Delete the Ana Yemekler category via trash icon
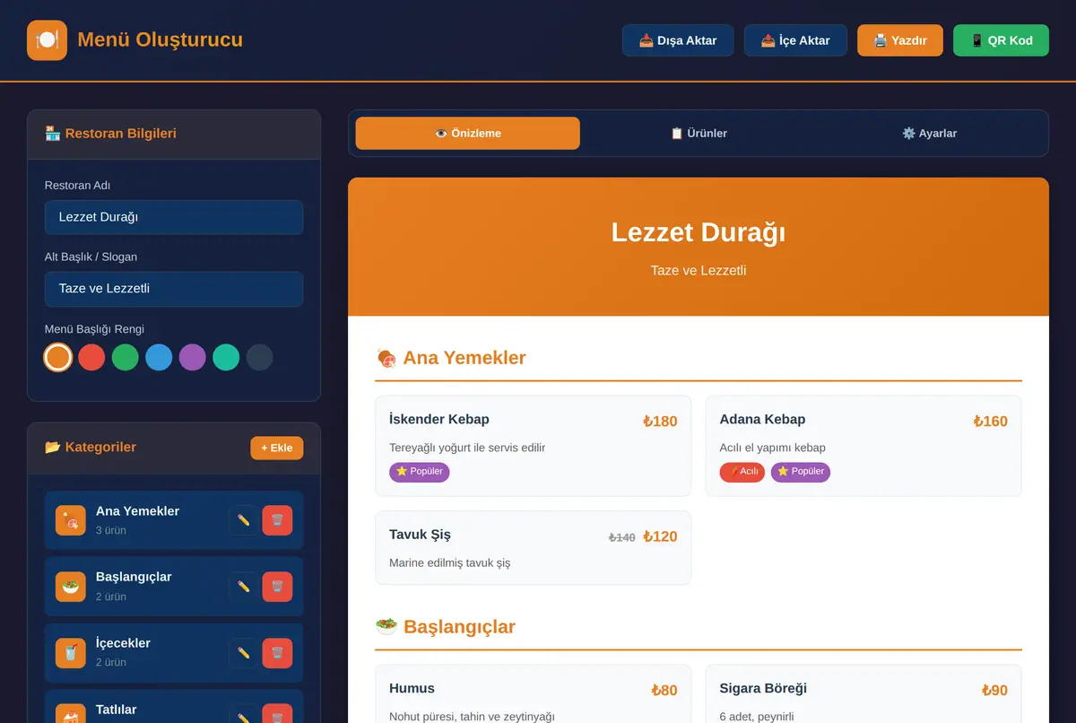The width and height of the screenshot is (1076, 723). pyautogui.click(x=277, y=520)
